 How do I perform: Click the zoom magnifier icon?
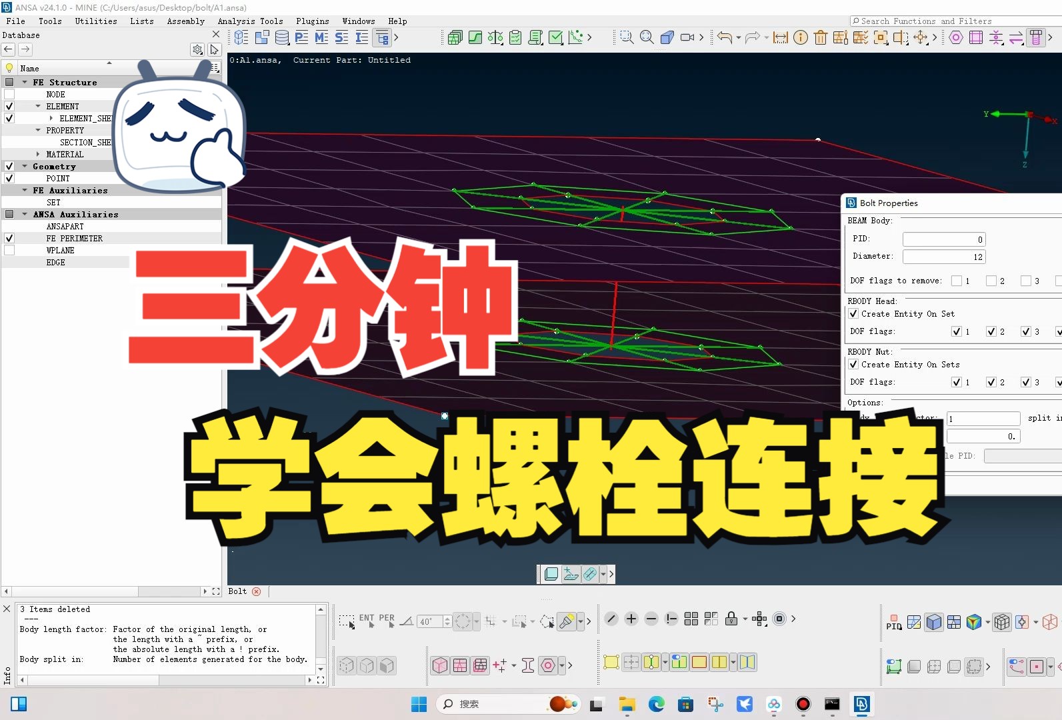[647, 37]
